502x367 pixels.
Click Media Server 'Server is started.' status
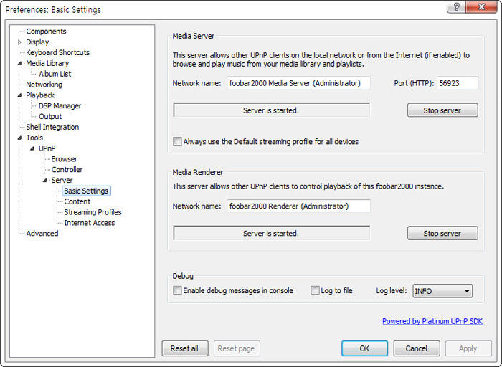(271, 110)
